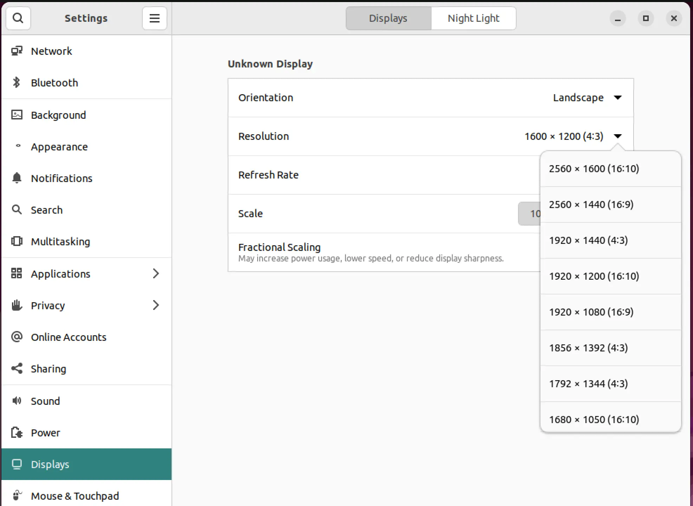Open the Orientation dropdown arrow
This screenshot has height=506, width=693.
618,98
